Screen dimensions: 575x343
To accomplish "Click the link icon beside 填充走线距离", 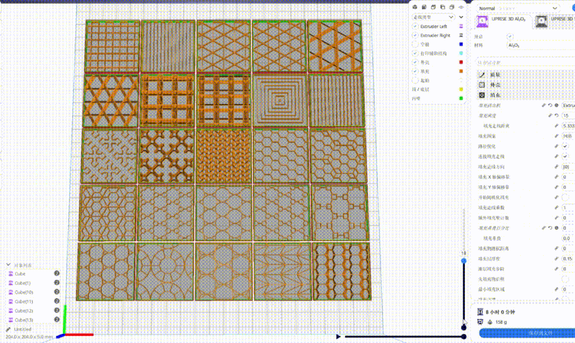I will [556, 126].
